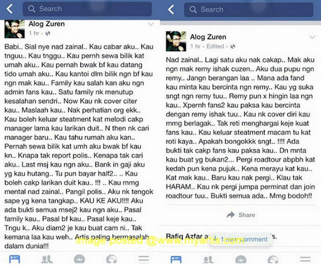
Task: Open hamburger More menu in right bottom bar
Action: click(305, 259)
